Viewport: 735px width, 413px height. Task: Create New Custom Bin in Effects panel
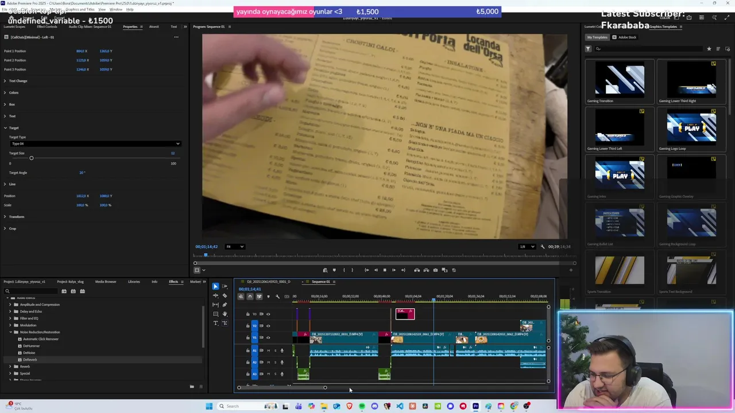[192, 386]
